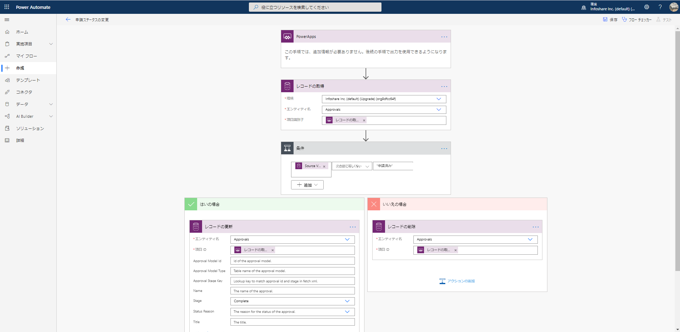Click the Approval Model Id field
680x332 pixels.
point(292,261)
